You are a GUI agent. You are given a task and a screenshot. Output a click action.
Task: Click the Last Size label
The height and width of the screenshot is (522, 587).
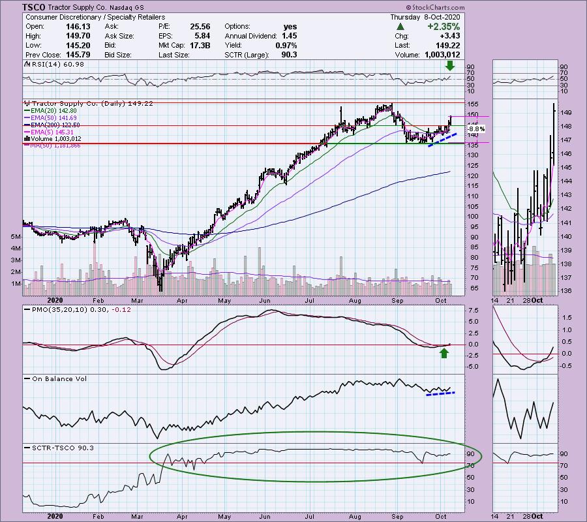point(174,55)
